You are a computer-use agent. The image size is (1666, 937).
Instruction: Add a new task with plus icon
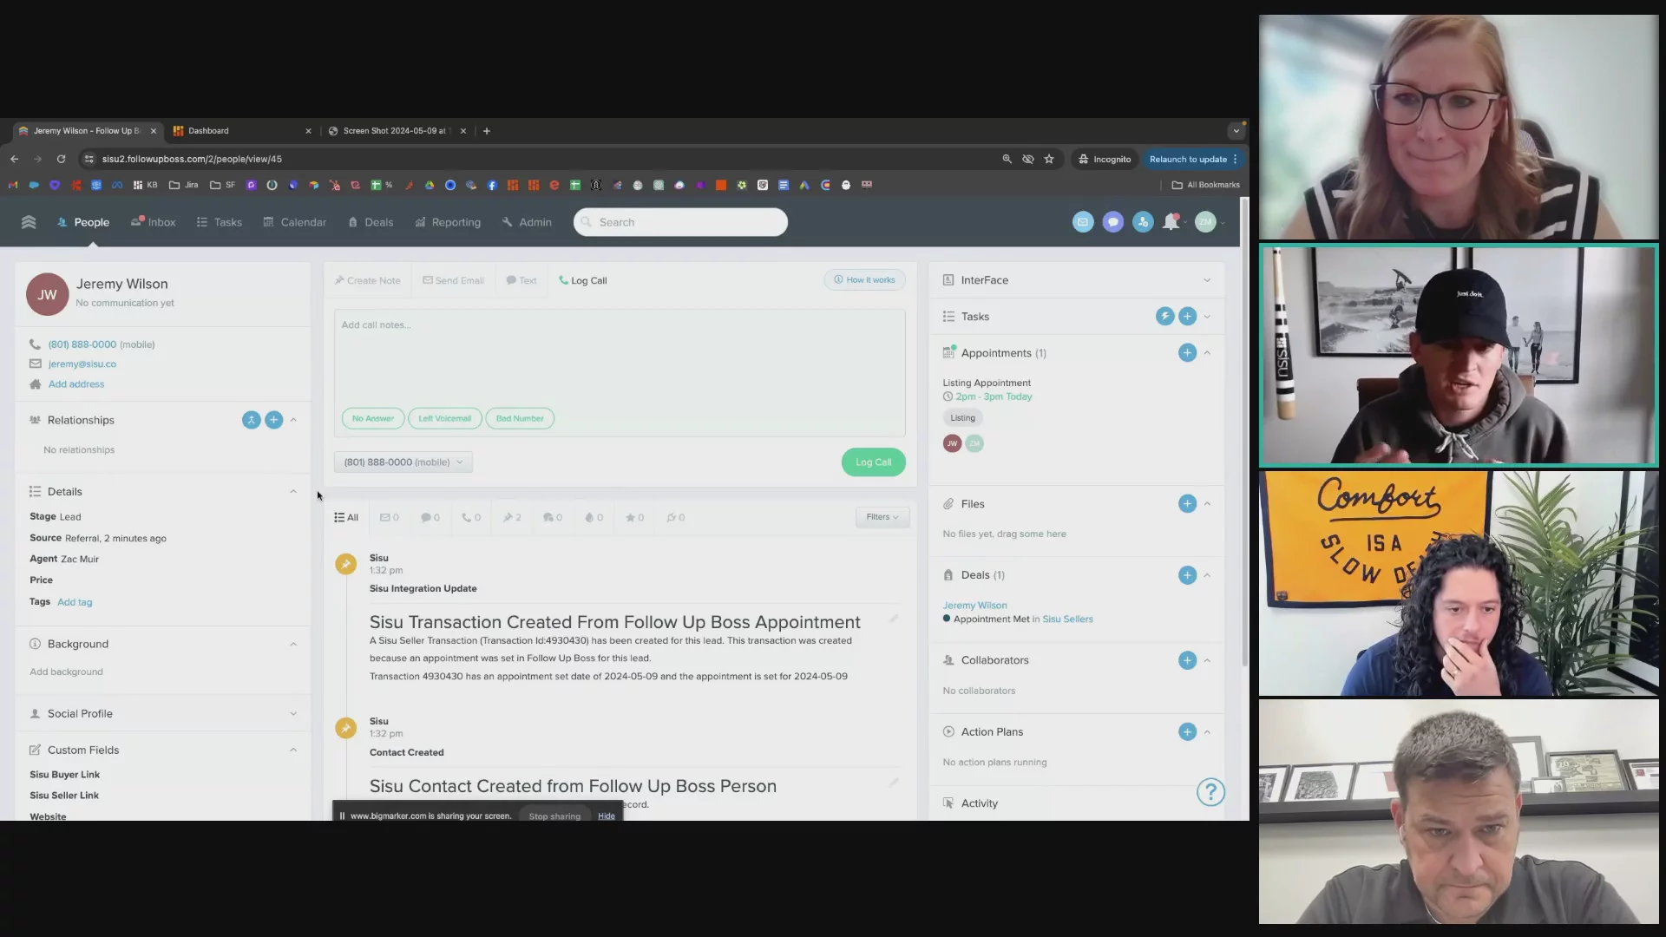tap(1188, 317)
